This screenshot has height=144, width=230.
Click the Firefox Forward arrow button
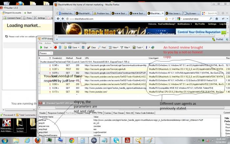pos(63,19)
